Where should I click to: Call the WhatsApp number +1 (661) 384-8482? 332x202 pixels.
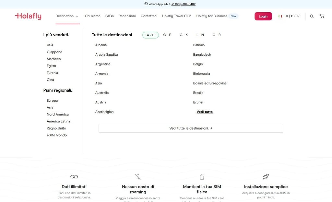(x=184, y=4)
